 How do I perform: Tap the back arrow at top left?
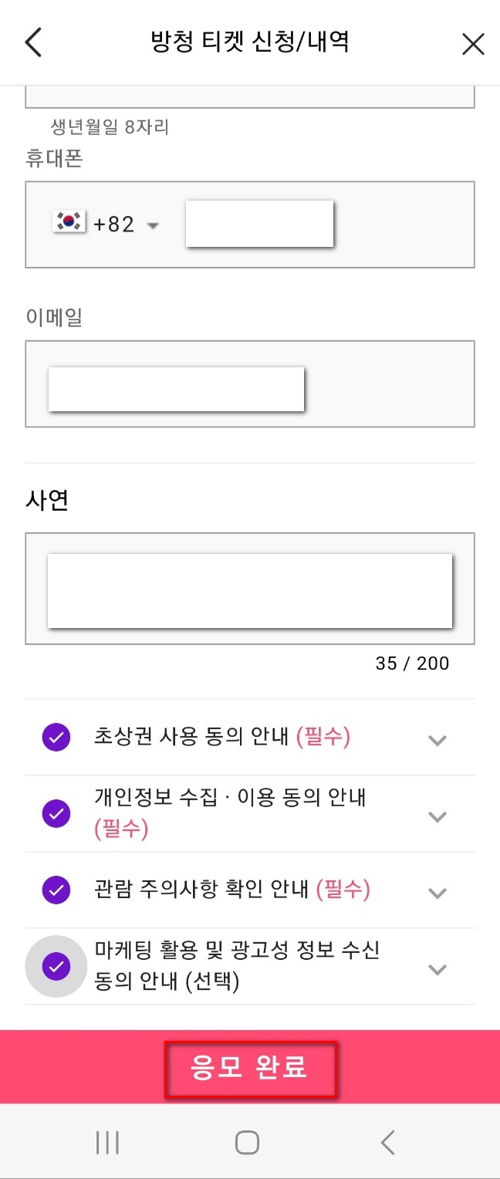coord(32,42)
